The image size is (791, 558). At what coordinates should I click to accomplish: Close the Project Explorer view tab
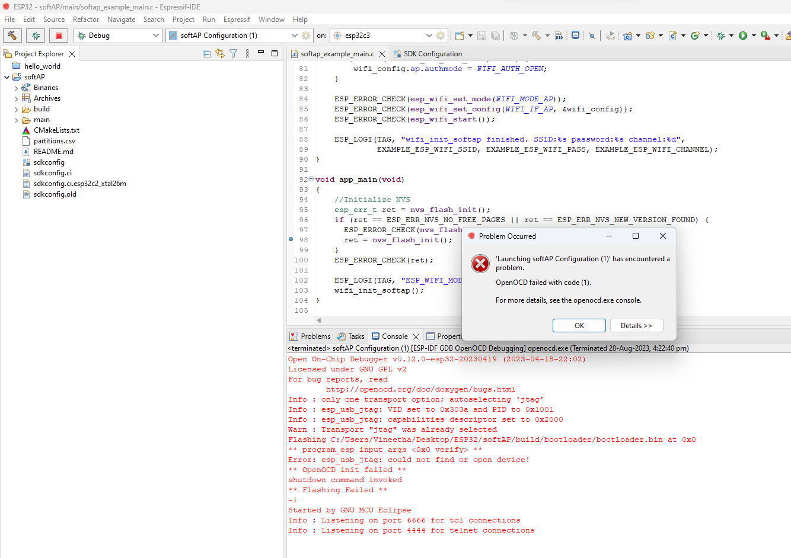(72, 54)
